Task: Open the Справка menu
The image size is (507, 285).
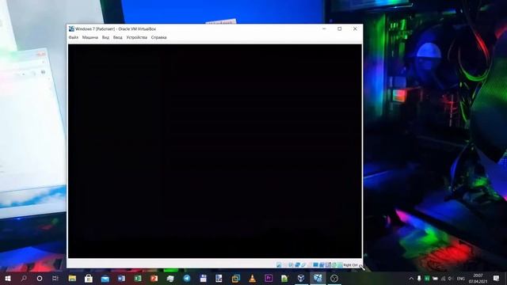Action: pos(158,37)
